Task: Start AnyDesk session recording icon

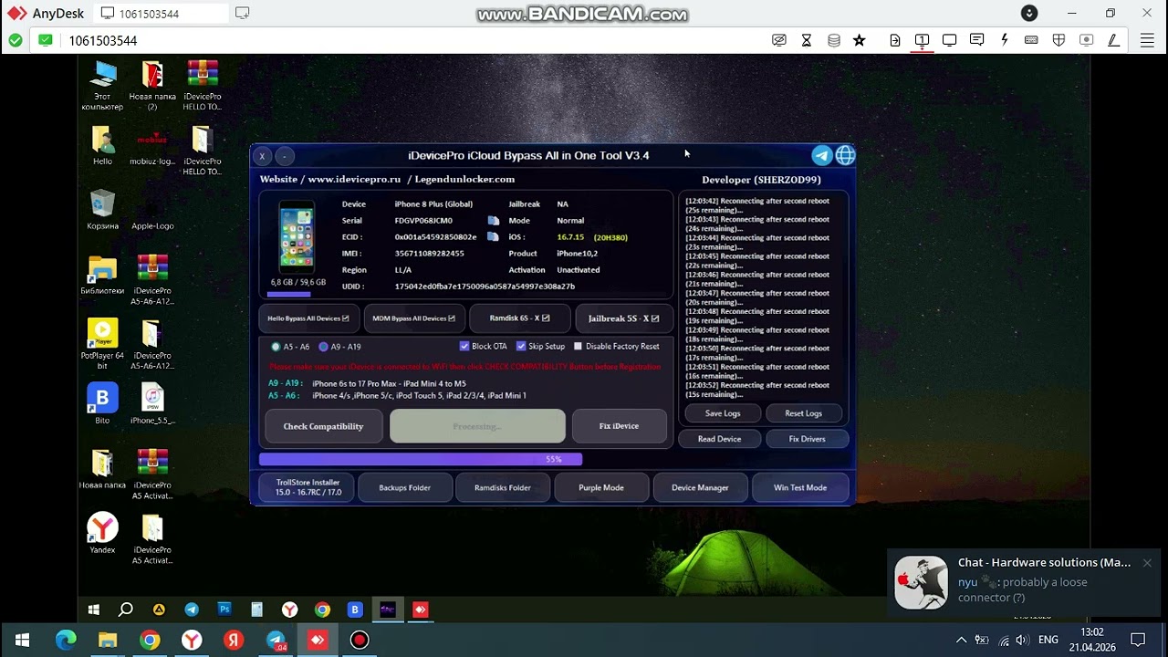Action: coord(1086,40)
